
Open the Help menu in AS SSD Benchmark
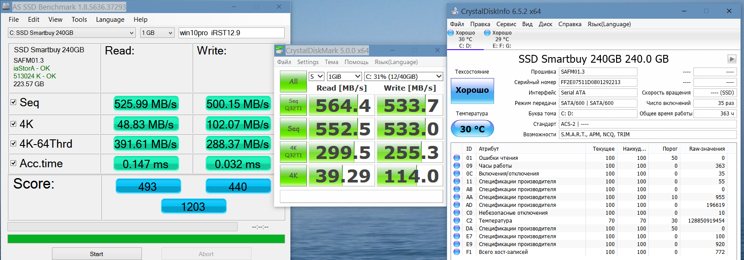point(141,20)
